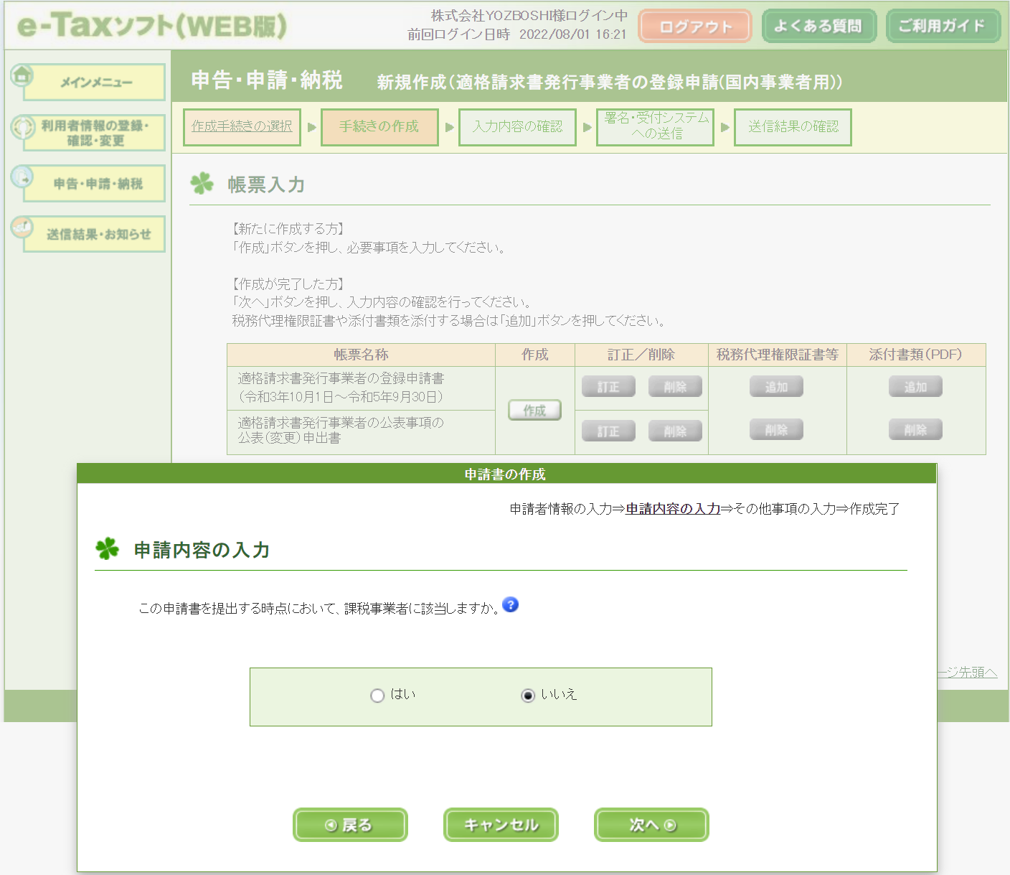Open よくある質問
The height and width of the screenshot is (875, 1010).
(x=818, y=27)
